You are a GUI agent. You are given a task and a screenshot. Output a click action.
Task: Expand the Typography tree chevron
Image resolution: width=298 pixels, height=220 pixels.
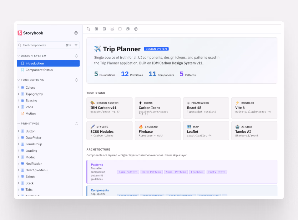(x=19, y=94)
